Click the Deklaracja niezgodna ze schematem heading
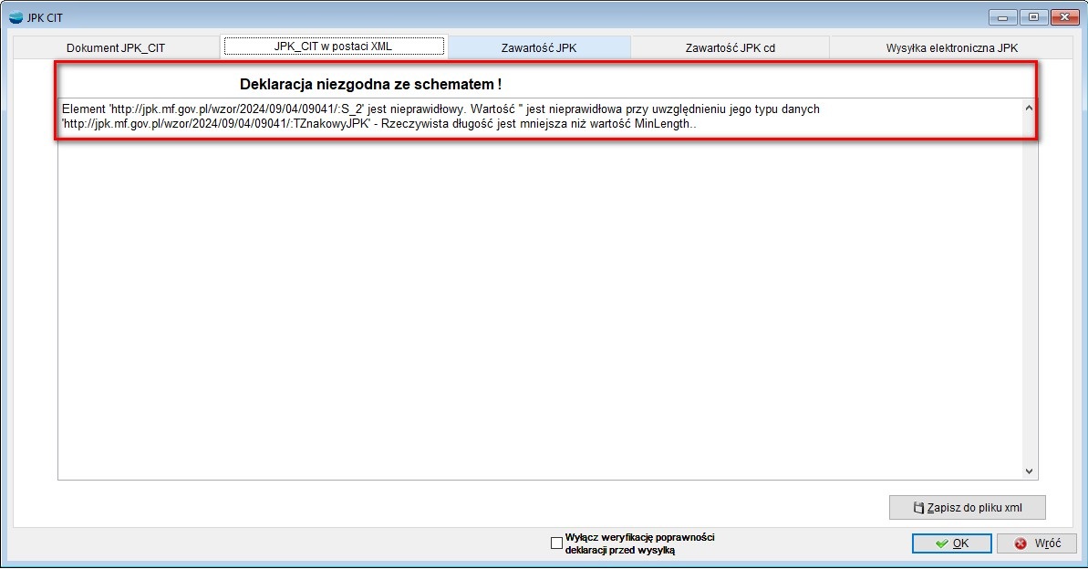Screen dimensions: 1088x569 370,84
